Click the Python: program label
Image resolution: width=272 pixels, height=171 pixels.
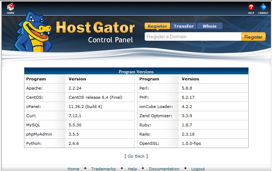click(34, 143)
